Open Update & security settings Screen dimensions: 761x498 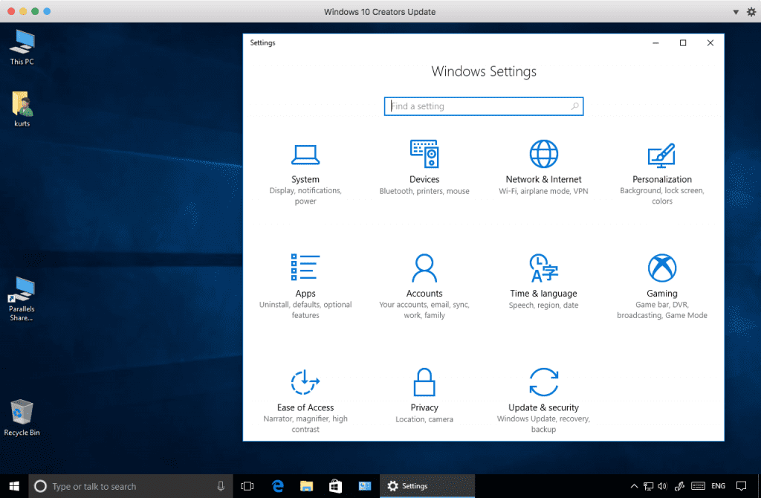point(543,401)
